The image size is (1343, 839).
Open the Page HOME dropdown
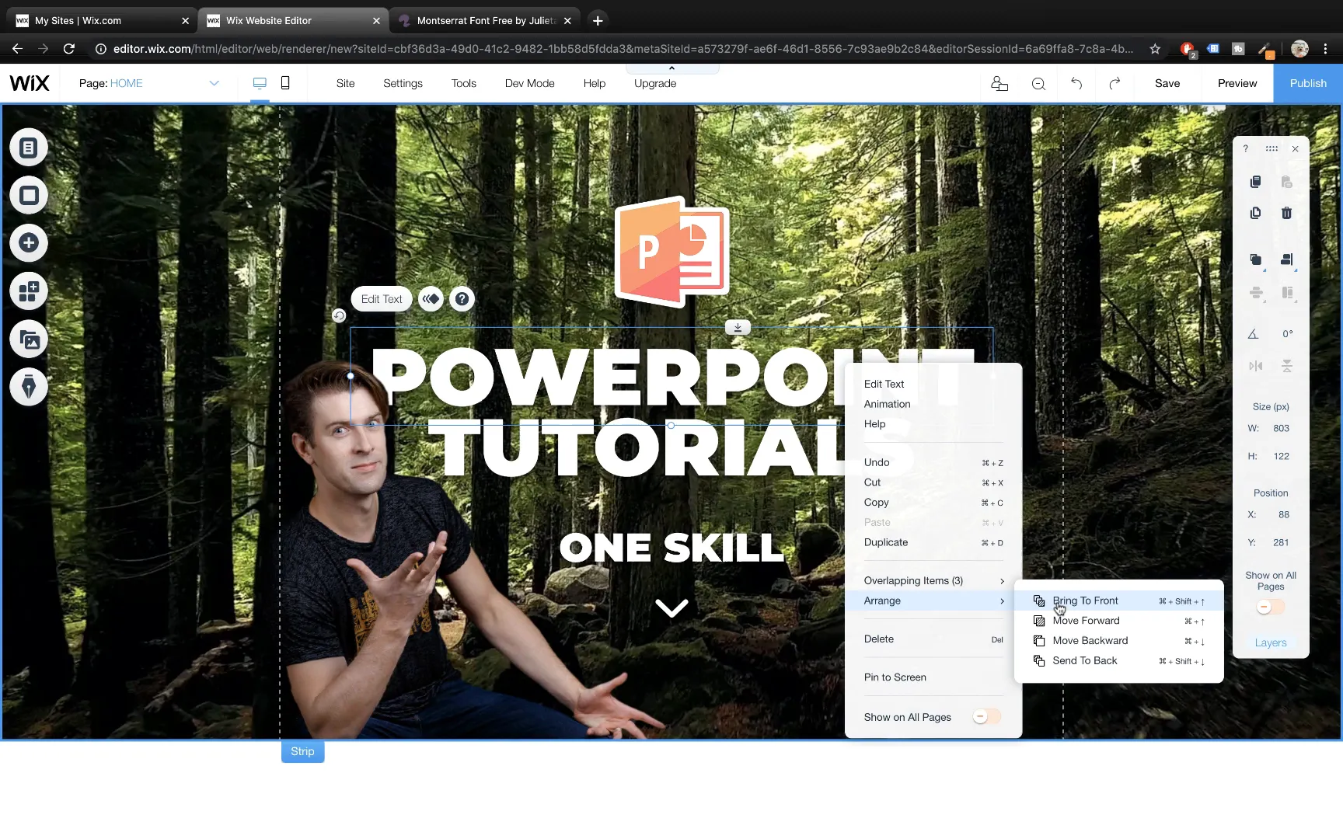(149, 83)
